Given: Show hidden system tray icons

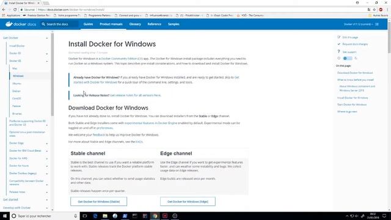Looking at the screenshot, I should (347, 216).
